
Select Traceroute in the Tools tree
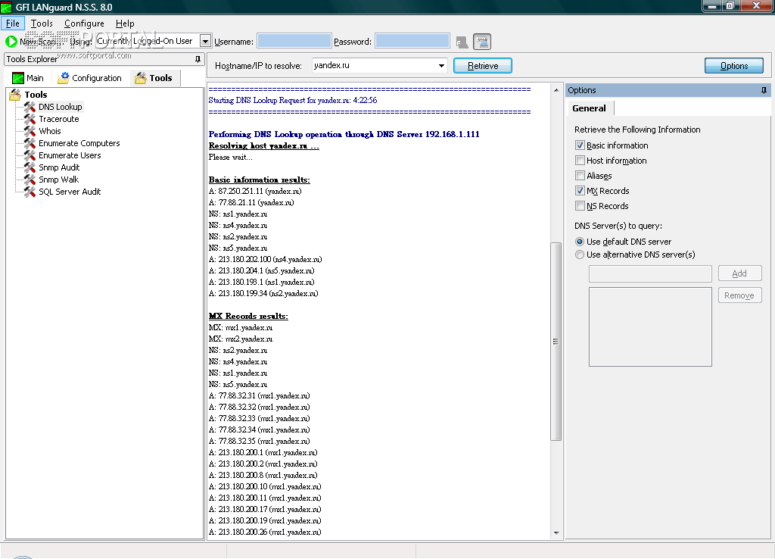[59, 119]
